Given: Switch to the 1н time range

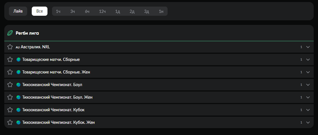Looking at the screenshot, I should click(x=161, y=11).
